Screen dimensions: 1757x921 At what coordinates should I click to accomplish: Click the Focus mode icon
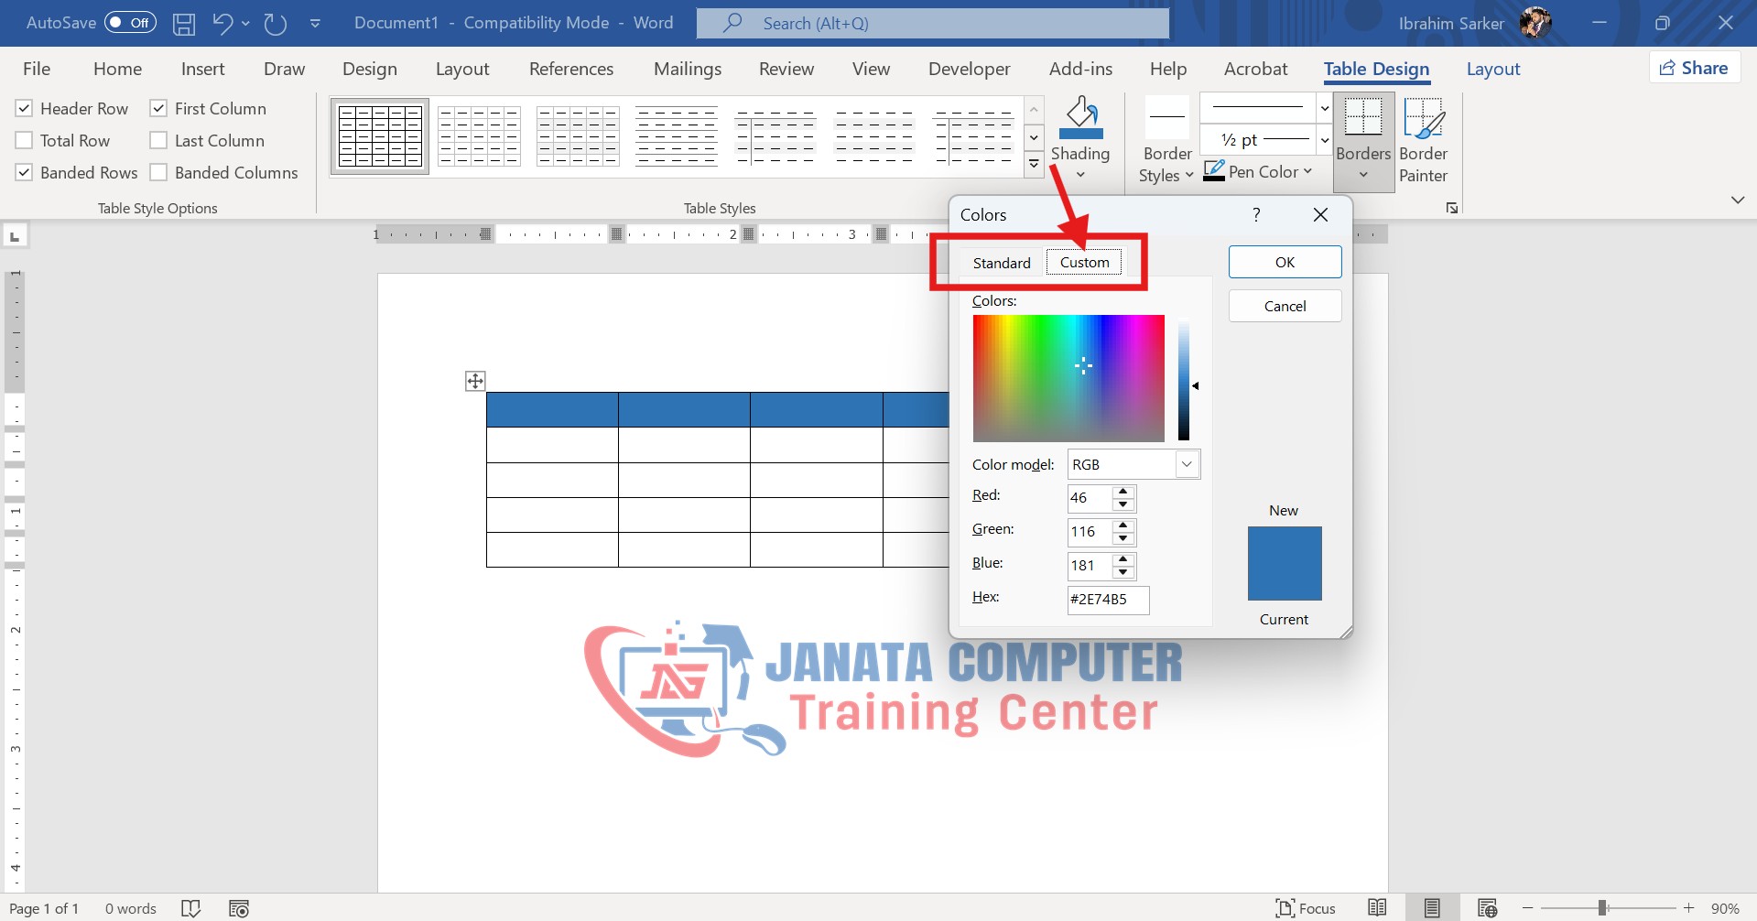(x=1285, y=908)
